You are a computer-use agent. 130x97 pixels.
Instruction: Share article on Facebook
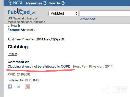(10, 87)
